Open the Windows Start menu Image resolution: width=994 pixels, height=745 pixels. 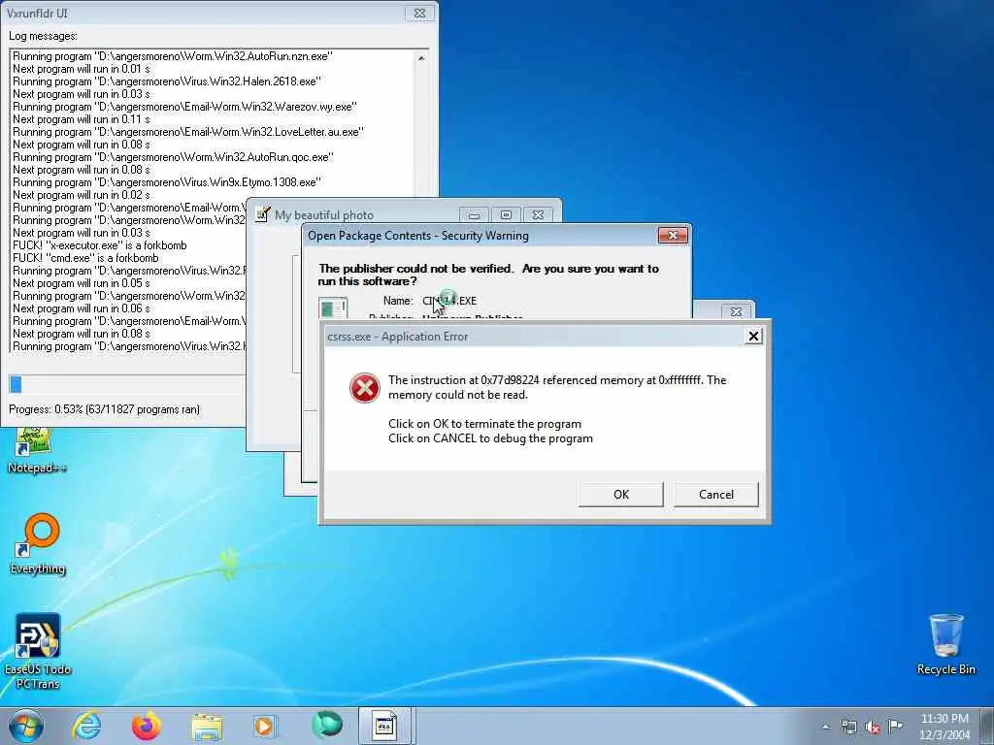(x=26, y=726)
